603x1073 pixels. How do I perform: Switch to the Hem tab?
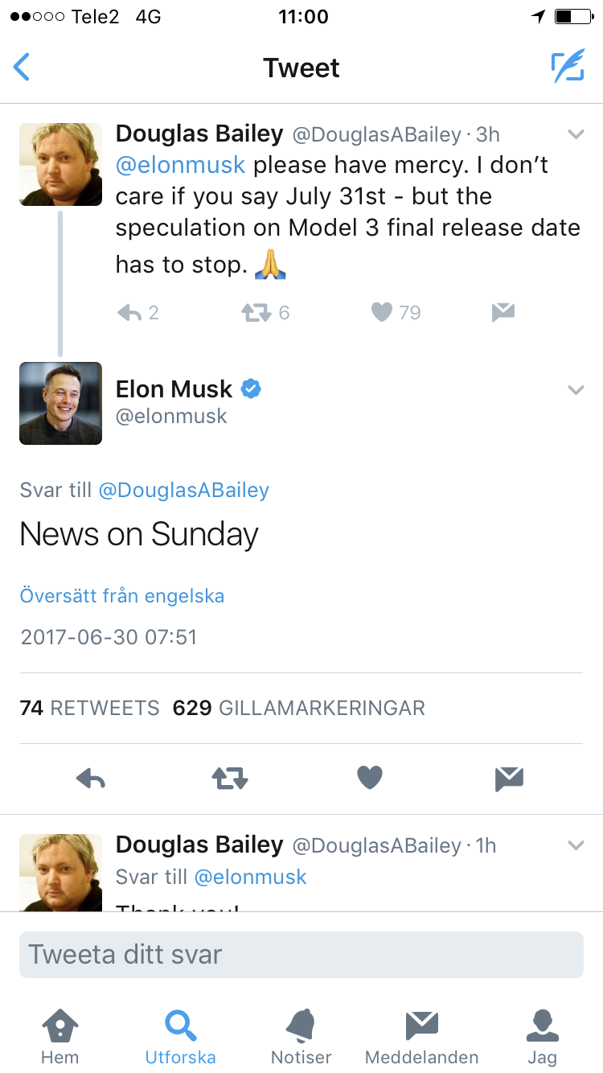60,1036
